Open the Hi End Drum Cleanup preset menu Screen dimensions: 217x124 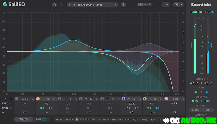(97, 5)
